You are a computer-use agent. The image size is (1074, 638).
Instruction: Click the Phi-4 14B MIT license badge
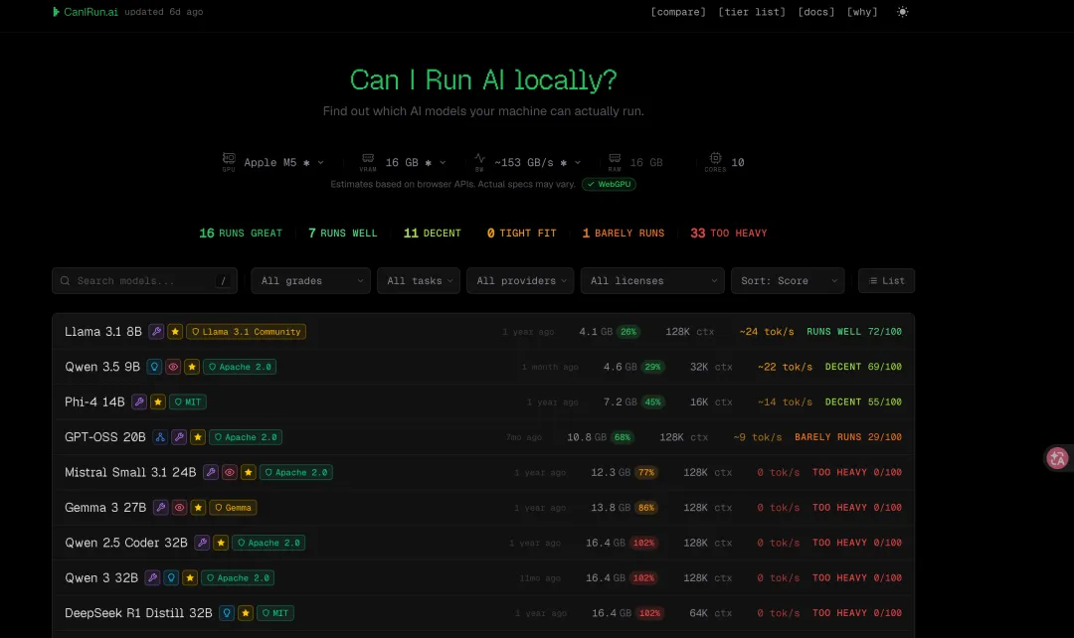(188, 401)
